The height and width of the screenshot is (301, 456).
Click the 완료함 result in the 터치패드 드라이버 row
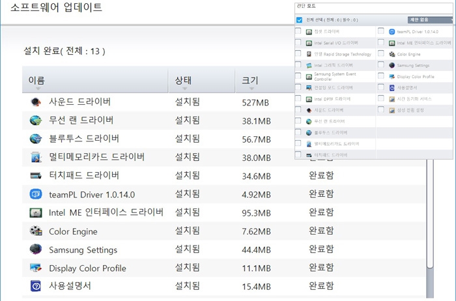point(321,175)
